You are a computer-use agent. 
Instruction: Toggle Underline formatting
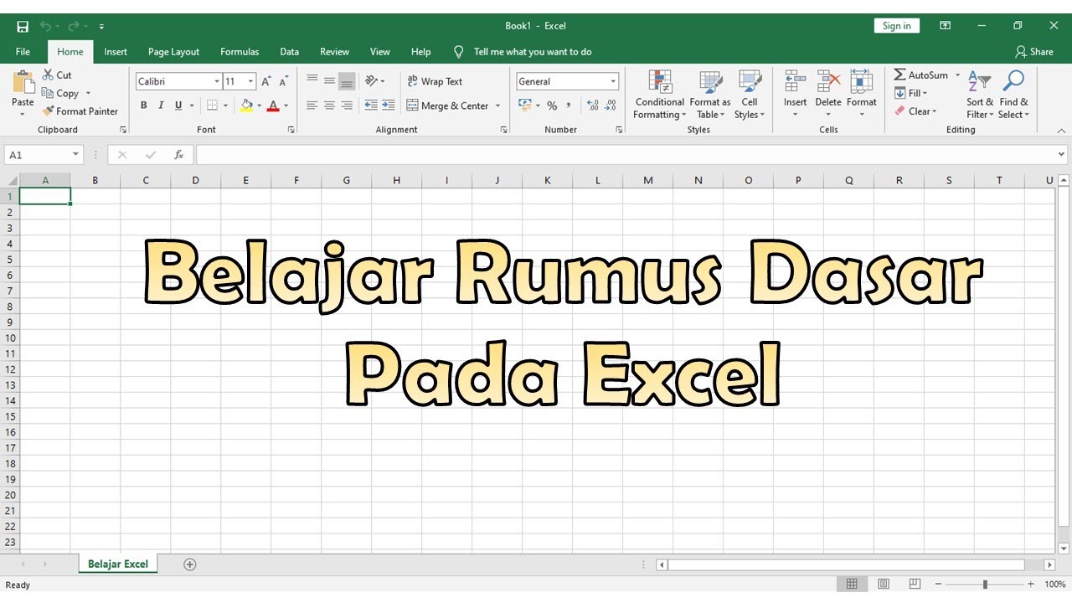[x=178, y=106]
